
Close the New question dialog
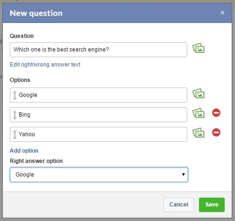coord(222,13)
